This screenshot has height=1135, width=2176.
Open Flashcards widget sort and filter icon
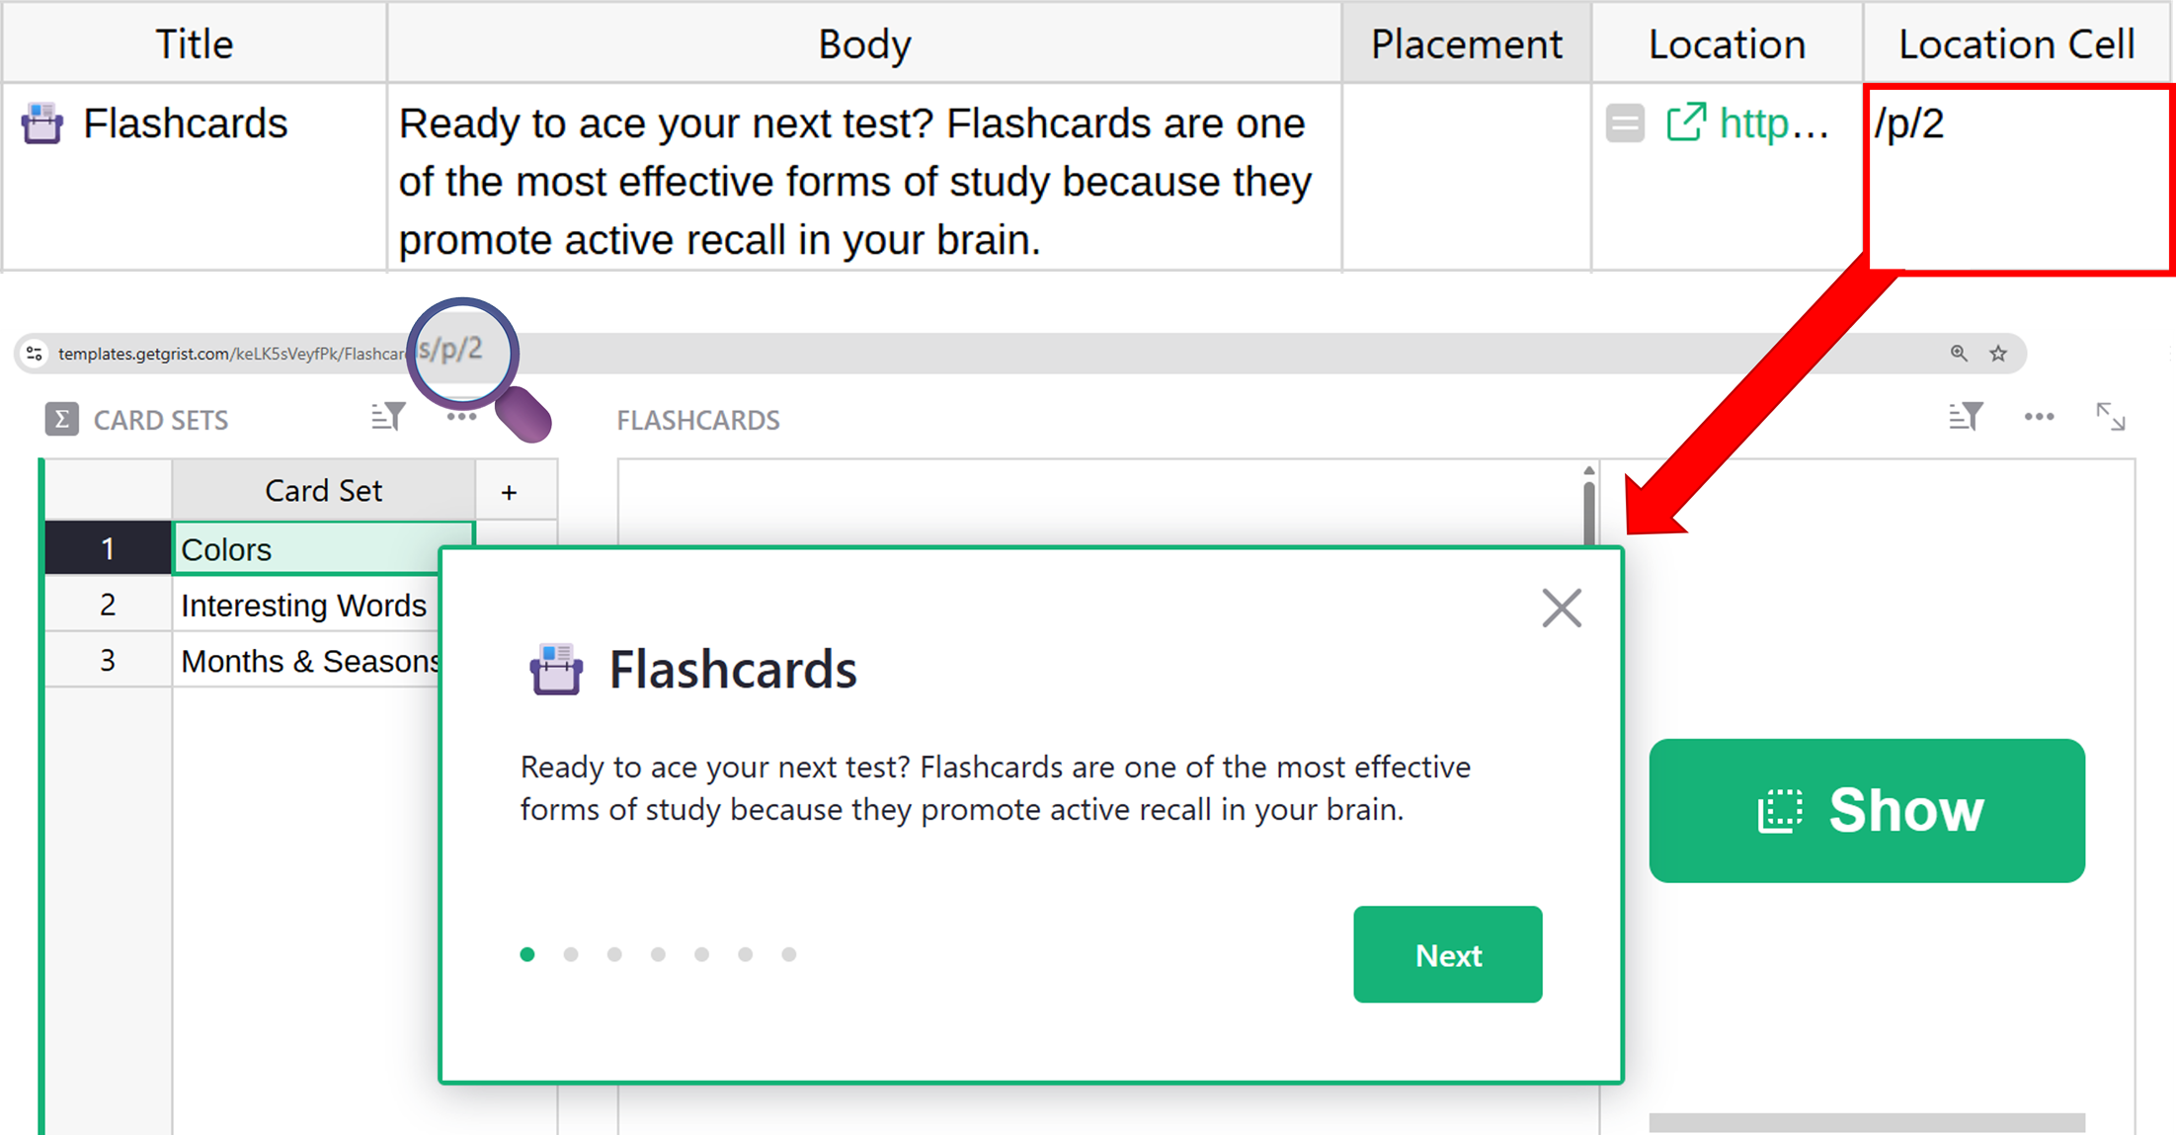(x=1965, y=418)
